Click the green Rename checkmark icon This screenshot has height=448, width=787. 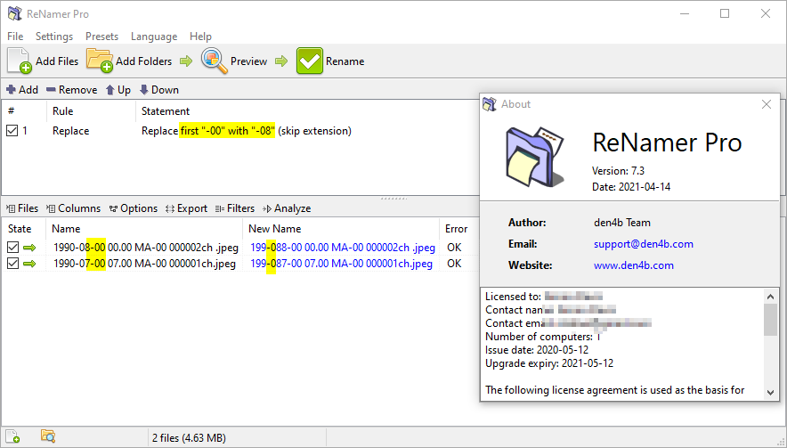pyautogui.click(x=309, y=61)
